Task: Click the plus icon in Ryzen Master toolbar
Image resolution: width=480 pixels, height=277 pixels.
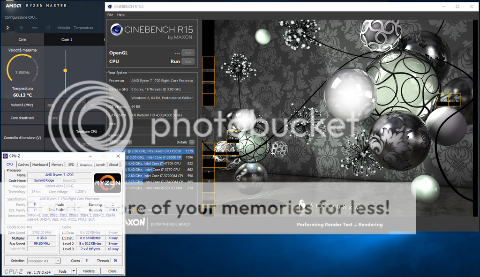Action: pos(21,28)
